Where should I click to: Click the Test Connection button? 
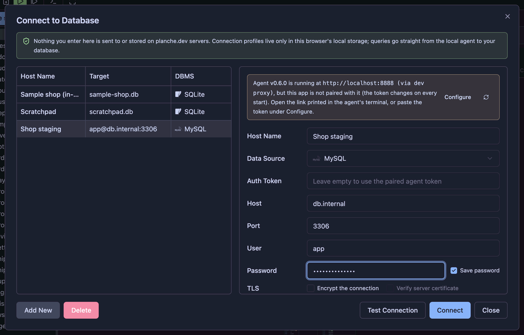[392, 310]
